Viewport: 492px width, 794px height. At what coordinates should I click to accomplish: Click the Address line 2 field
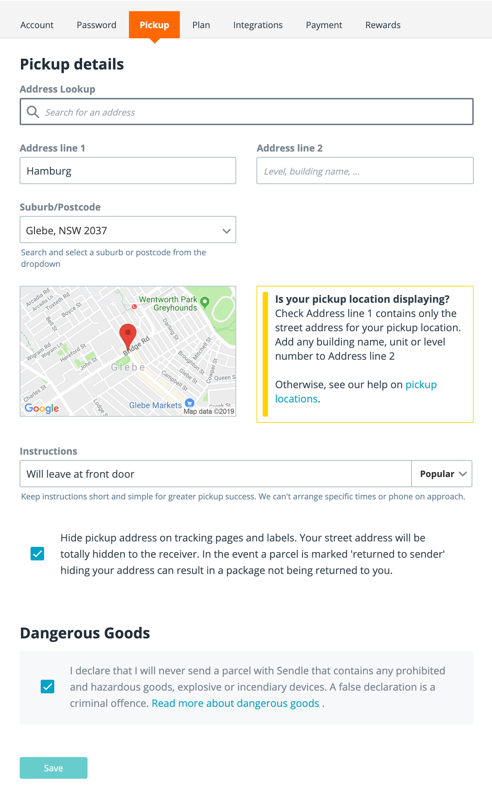click(x=364, y=171)
